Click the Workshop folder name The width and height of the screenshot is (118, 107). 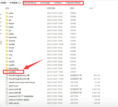(13, 68)
